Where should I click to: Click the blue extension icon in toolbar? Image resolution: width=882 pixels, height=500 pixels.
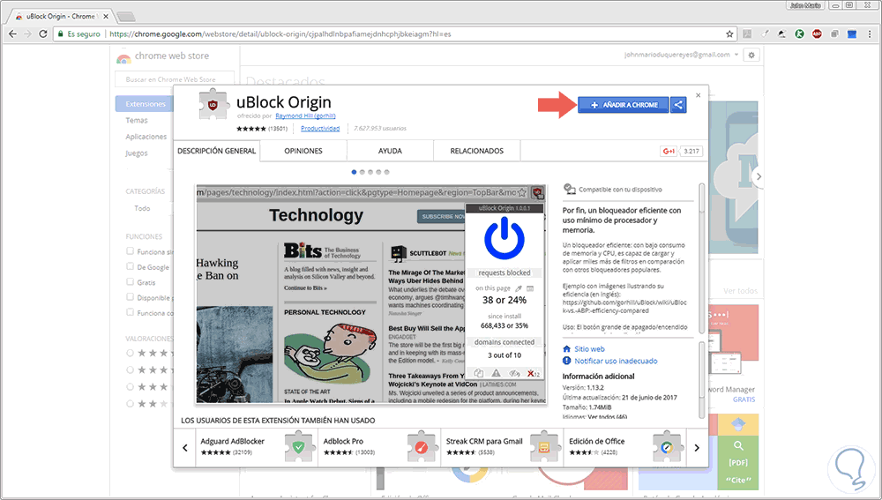852,34
